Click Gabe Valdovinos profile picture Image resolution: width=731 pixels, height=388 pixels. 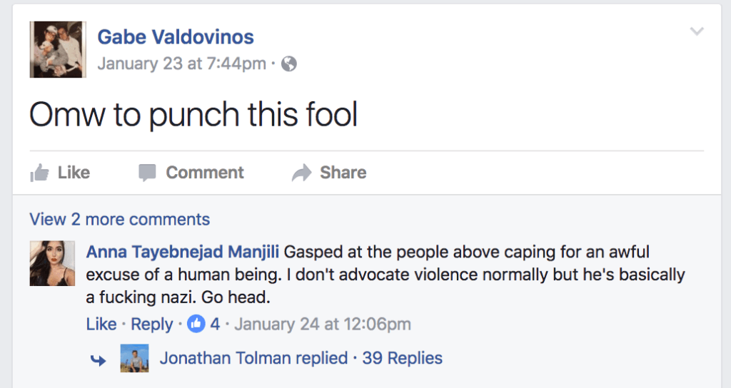58,49
